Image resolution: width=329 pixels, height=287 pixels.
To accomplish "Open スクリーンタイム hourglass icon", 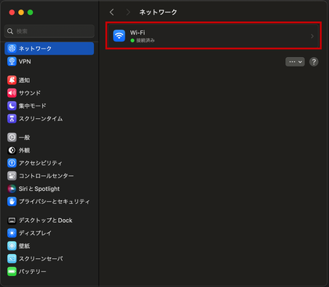I will (x=12, y=119).
